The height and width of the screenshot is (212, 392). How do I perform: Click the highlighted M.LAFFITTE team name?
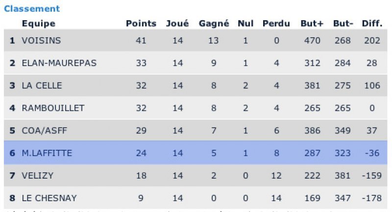coord(47,153)
